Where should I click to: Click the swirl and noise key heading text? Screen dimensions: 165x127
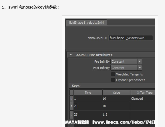click(31, 7)
